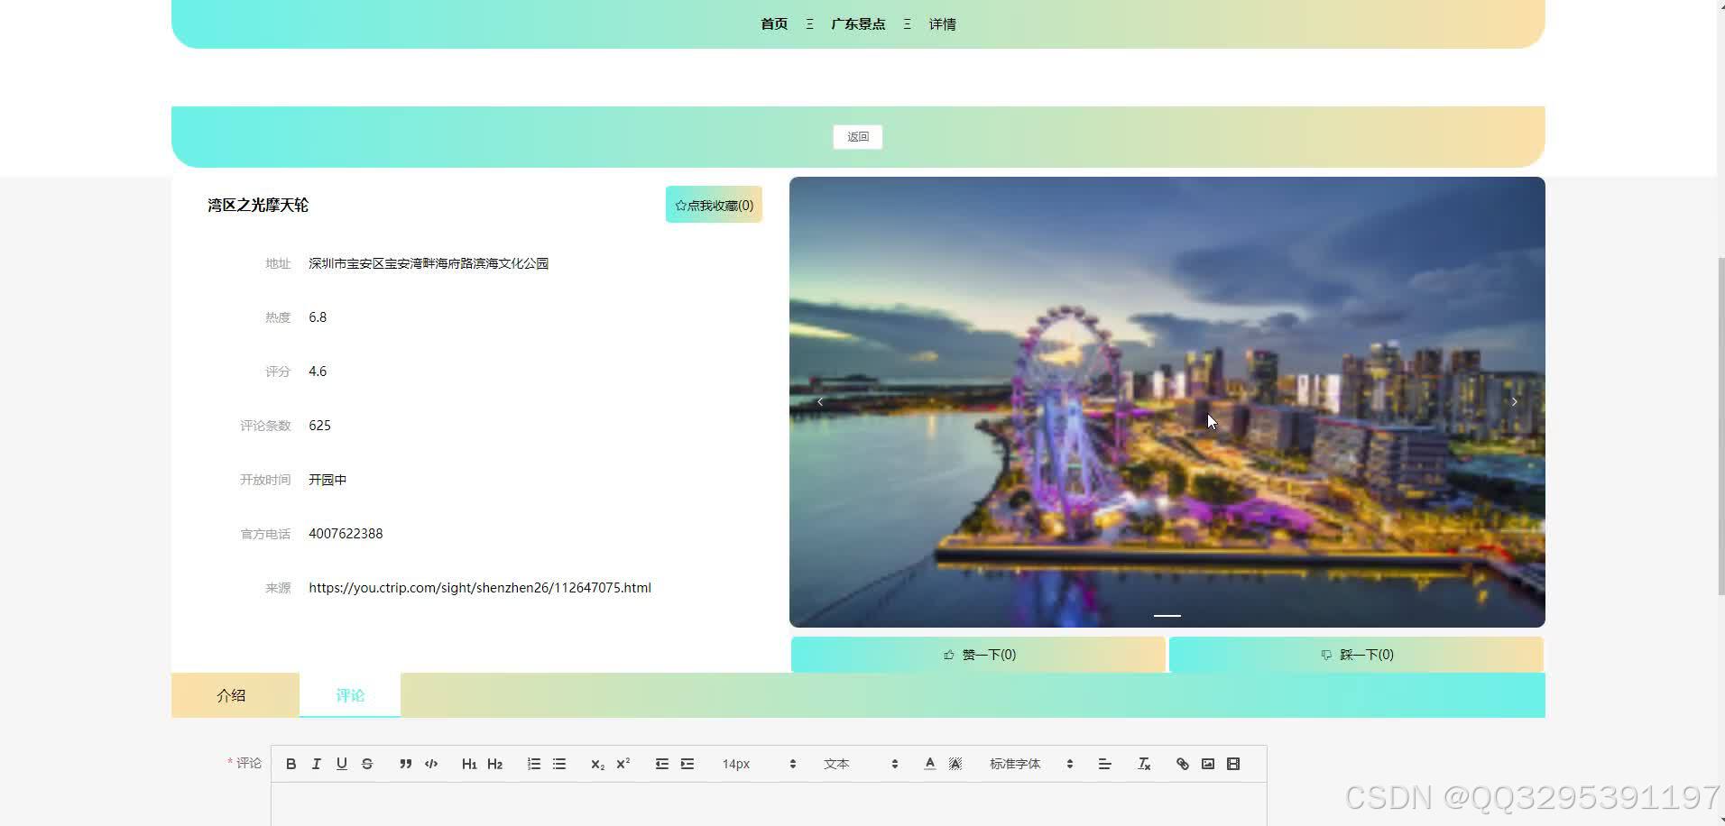Toggle bold formatting in the comment editor
The height and width of the screenshot is (826, 1725).
tap(291, 763)
